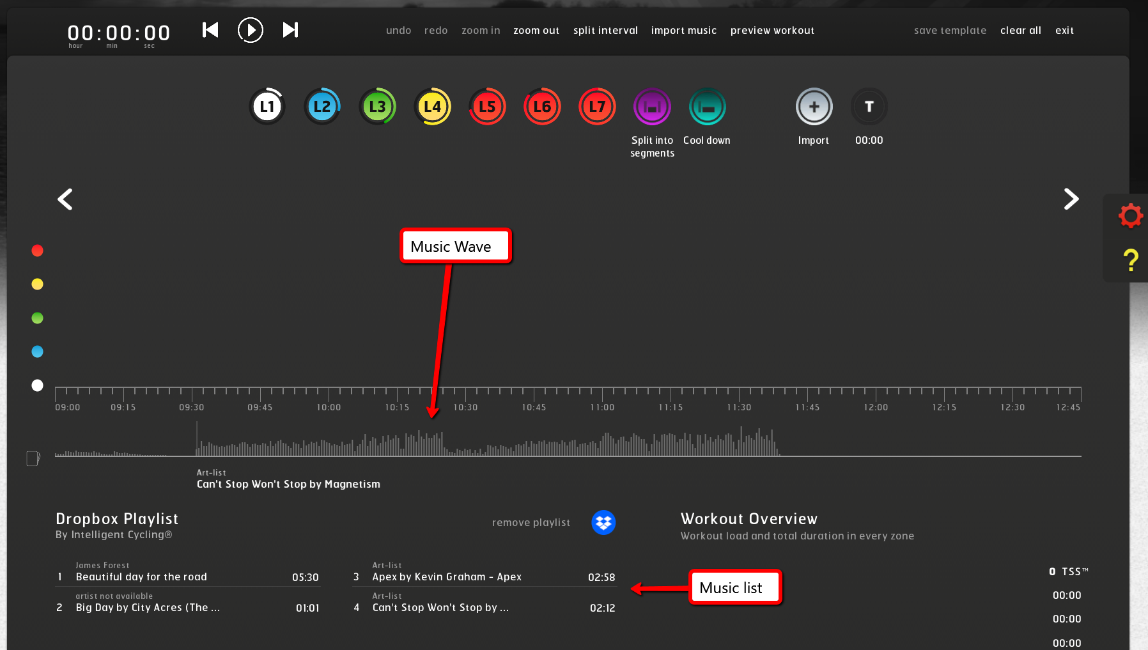Select the red zone level dot
The image size is (1148, 650).
(x=38, y=251)
